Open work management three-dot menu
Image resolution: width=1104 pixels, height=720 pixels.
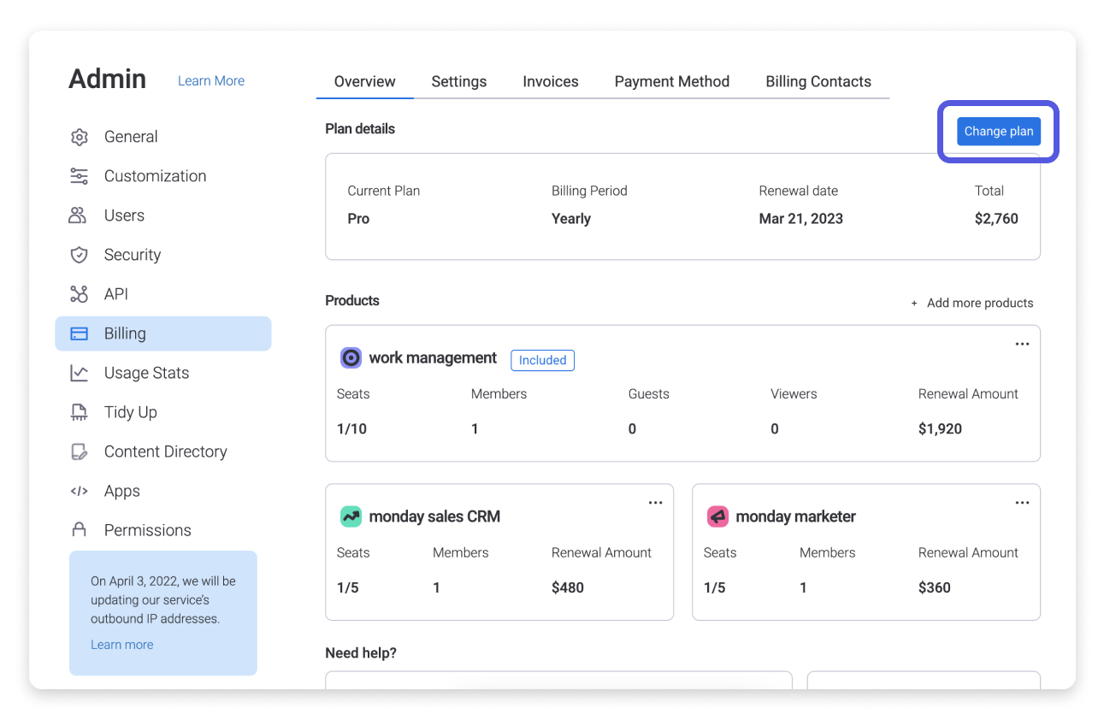(x=1022, y=344)
